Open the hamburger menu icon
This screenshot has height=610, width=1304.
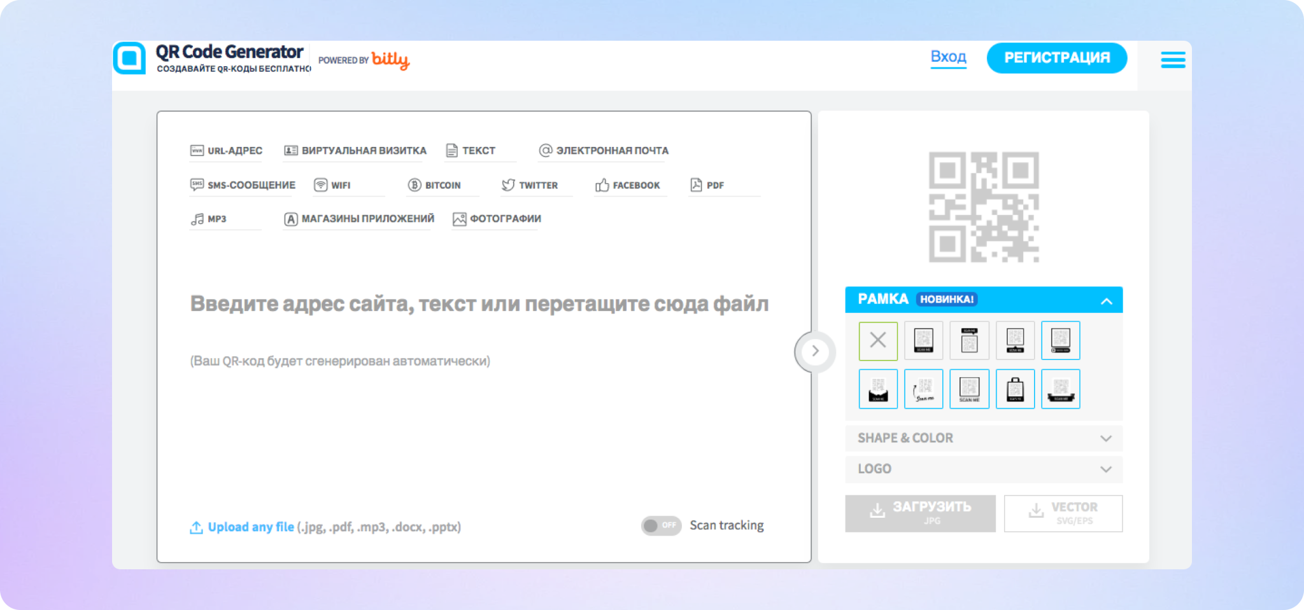1172,60
